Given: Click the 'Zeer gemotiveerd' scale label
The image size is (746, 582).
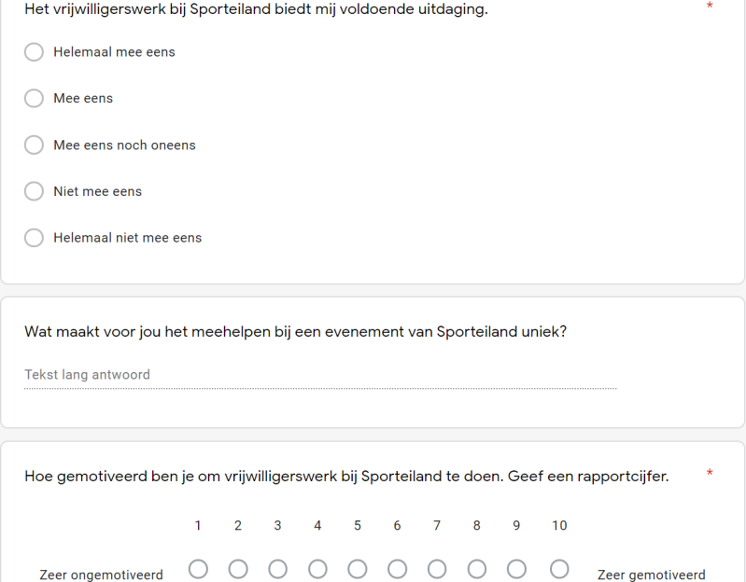Looking at the screenshot, I should (652, 575).
